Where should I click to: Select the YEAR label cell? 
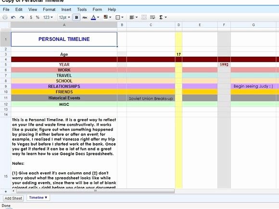(64, 65)
